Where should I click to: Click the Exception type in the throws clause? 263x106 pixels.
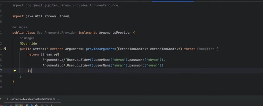coord(206,49)
